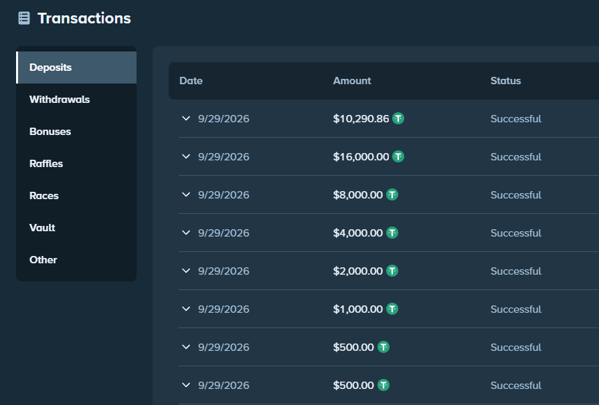Screen dimensions: 599x405
Task: Click the $4,000.00 amount
Action: [358, 233]
